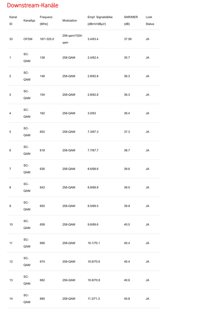
Task: Select the Modulation column header
Action: tap(70, 20)
